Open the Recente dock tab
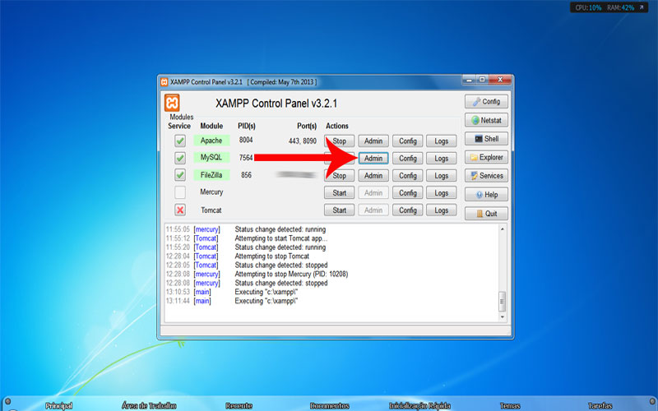658x411 pixels. tap(239, 405)
